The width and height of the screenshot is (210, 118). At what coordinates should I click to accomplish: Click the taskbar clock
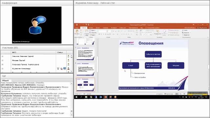pos(201,97)
